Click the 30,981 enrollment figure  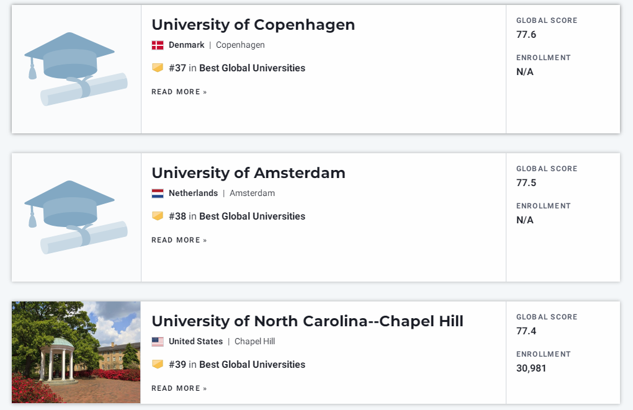tap(531, 368)
